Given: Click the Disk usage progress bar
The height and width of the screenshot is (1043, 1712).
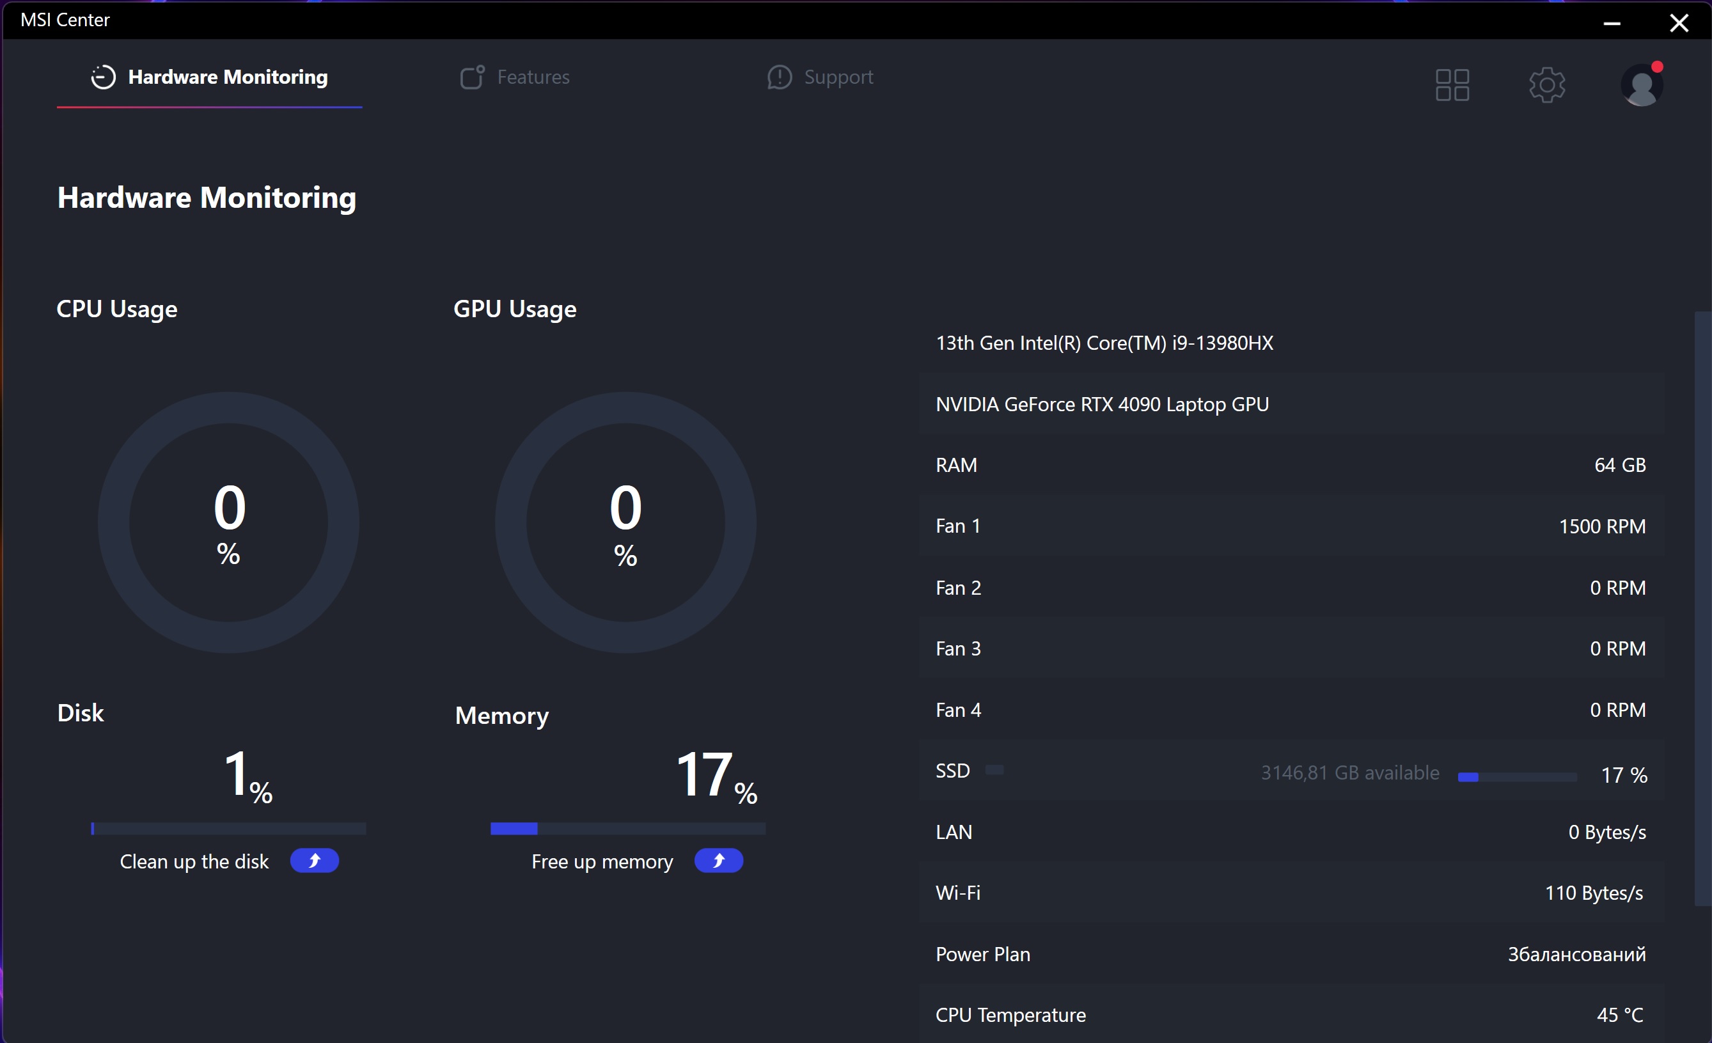Looking at the screenshot, I should point(228,828).
